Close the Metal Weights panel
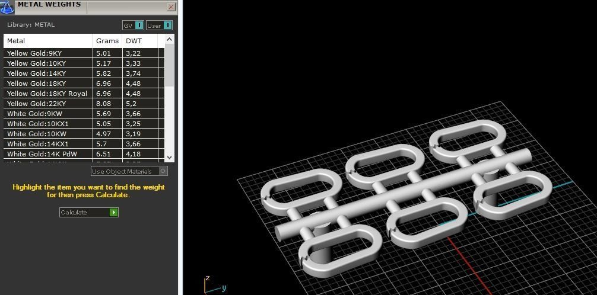597x295 pixels. [x=172, y=7]
